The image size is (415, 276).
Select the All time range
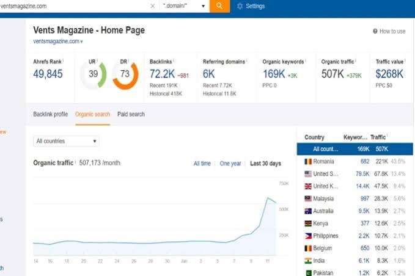[202, 164]
